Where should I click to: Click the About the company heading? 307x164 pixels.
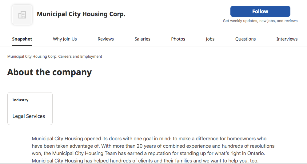(50, 72)
